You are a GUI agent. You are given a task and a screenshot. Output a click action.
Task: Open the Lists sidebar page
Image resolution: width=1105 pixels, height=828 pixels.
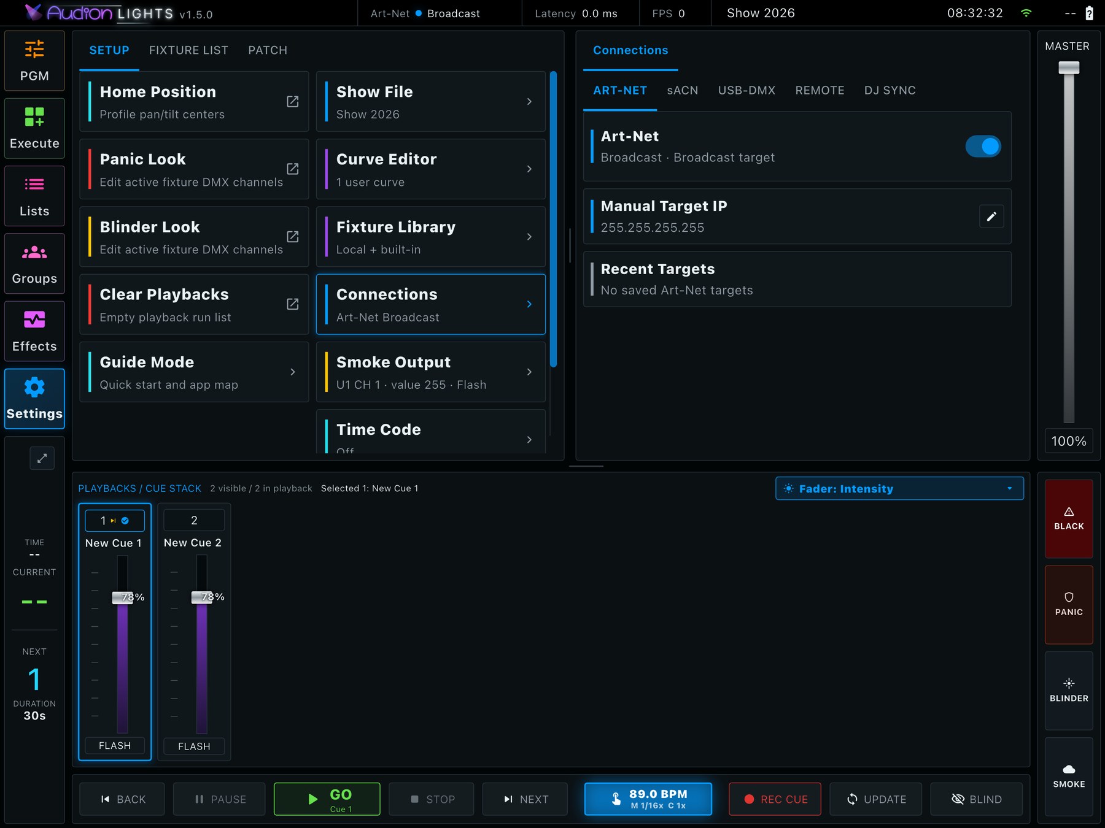click(x=34, y=196)
